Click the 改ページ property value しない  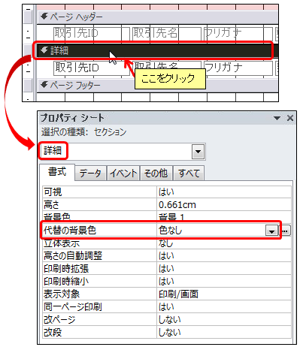point(224,319)
